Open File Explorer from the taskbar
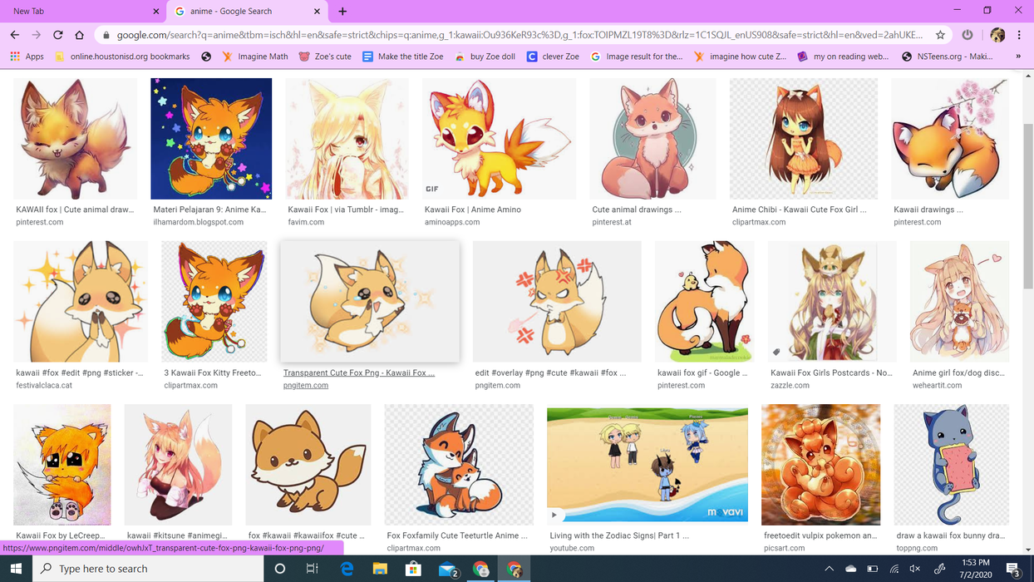The height and width of the screenshot is (582, 1034). tap(380, 569)
